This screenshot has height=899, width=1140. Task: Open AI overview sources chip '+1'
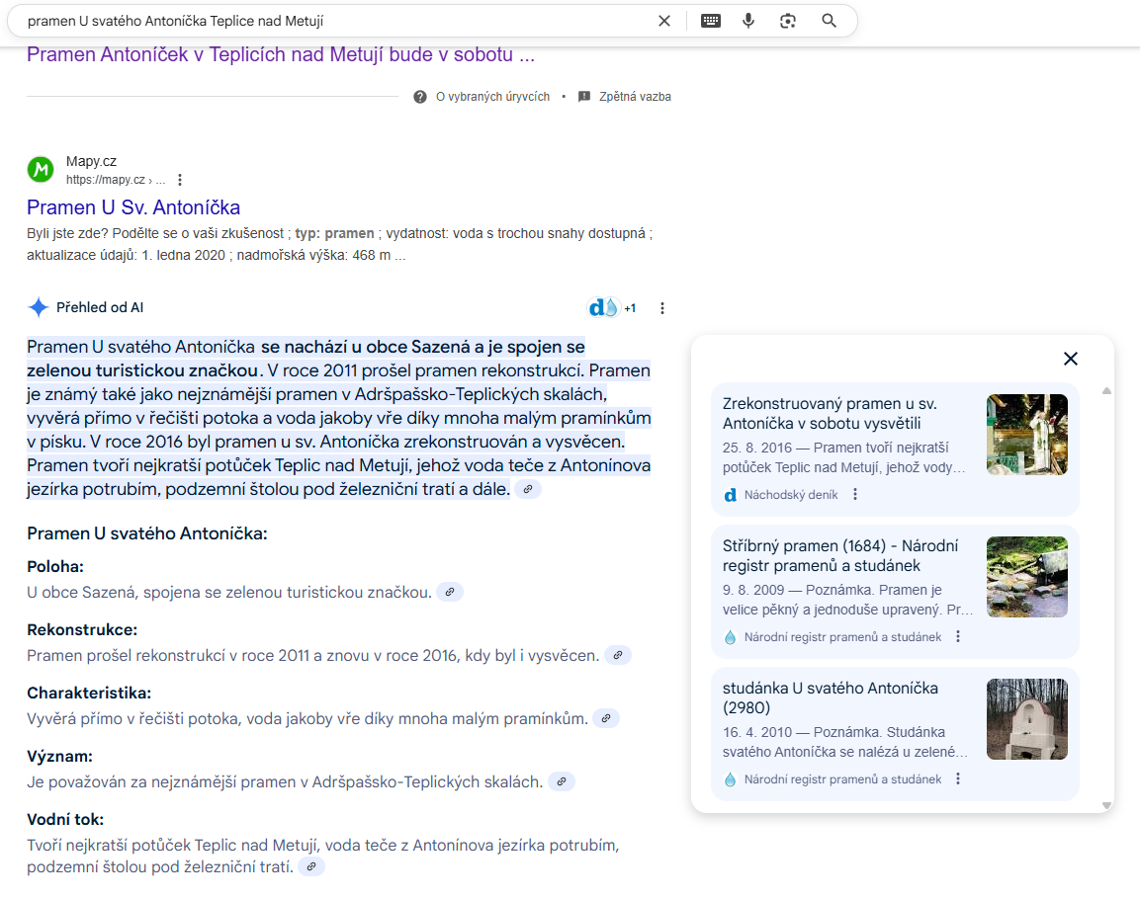coord(611,308)
